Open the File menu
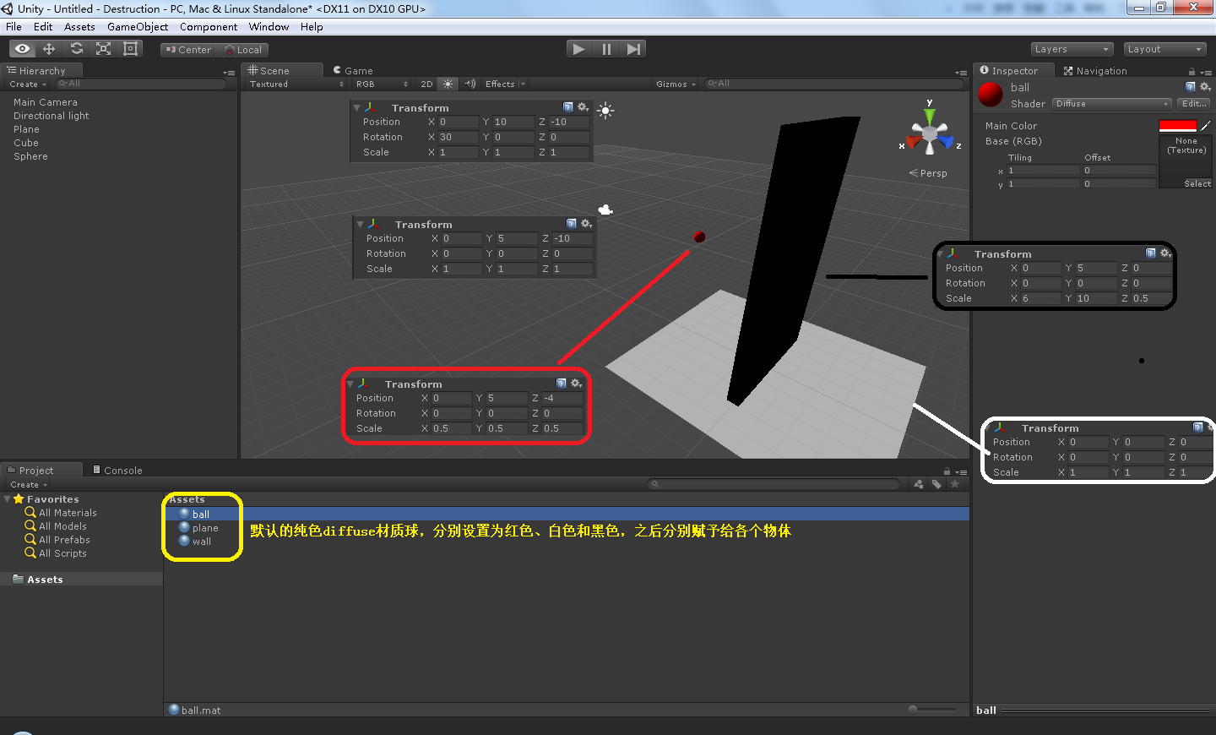The width and height of the screenshot is (1216, 735). [x=14, y=27]
